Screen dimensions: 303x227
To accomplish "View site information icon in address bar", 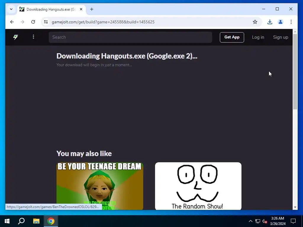I will pyautogui.click(x=46, y=22).
